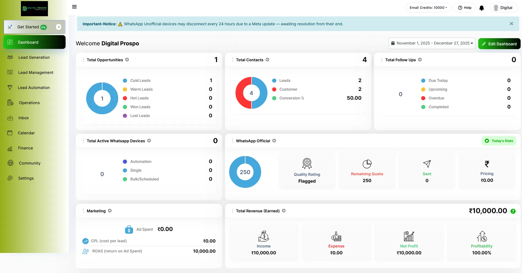Click the Edit Dashboard button
The width and height of the screenshot is (522, 273).
[x=499, y=44]
